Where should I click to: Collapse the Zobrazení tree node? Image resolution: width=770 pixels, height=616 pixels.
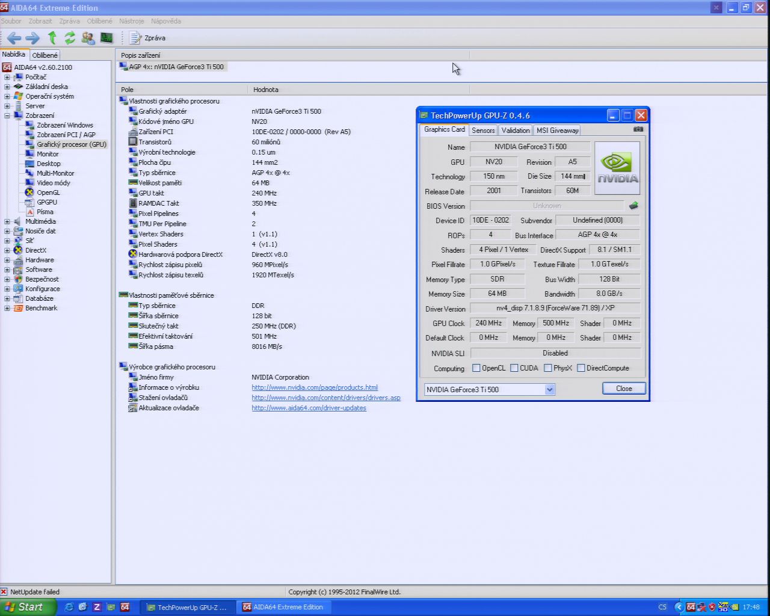tap(7, 115)
